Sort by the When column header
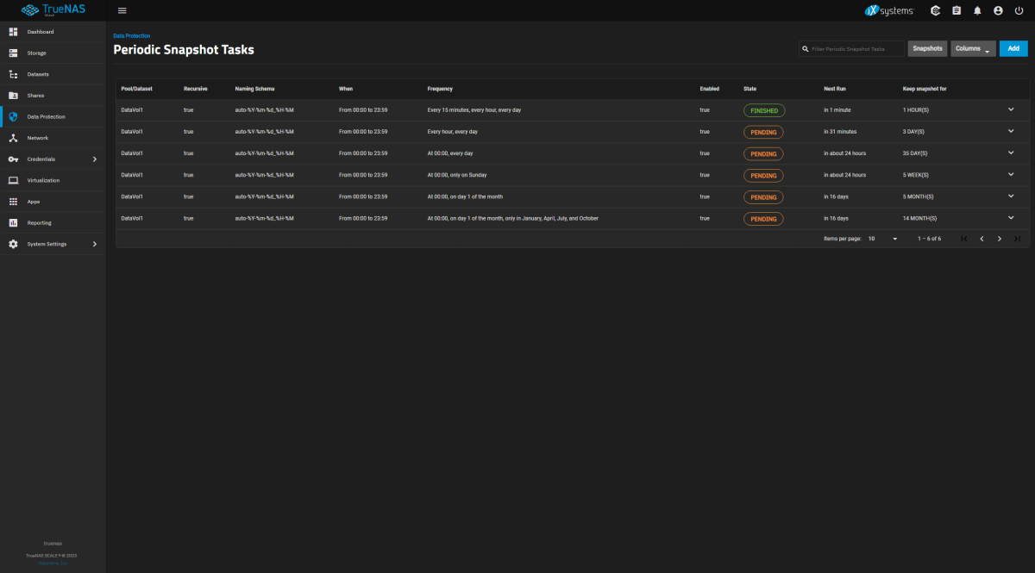The image size is (1035, 573). [346, 89]
